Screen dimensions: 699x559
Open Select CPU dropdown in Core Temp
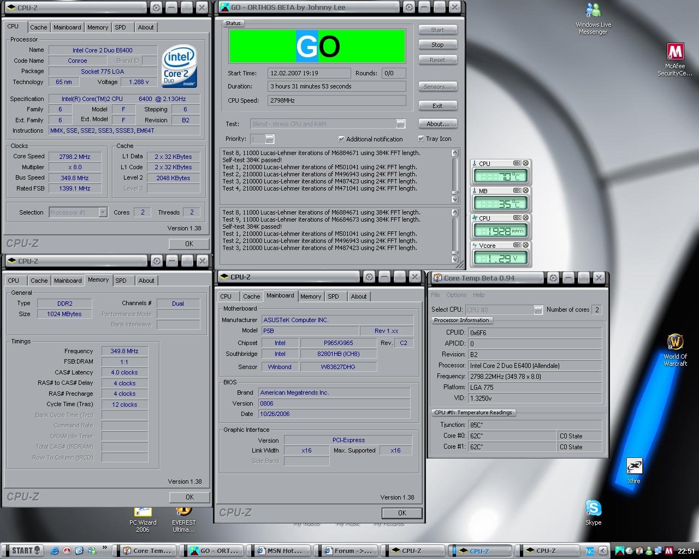coord(538,310)
